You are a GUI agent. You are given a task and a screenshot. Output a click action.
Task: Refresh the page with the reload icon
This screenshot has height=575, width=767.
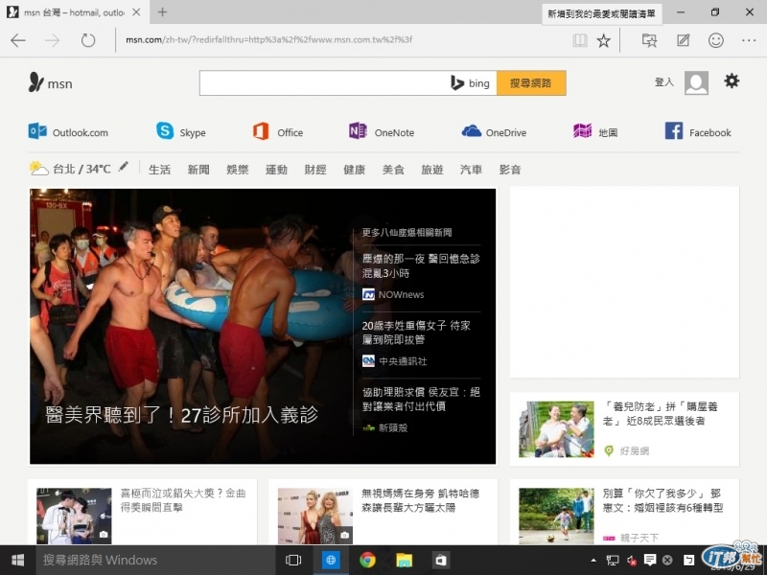88,40
